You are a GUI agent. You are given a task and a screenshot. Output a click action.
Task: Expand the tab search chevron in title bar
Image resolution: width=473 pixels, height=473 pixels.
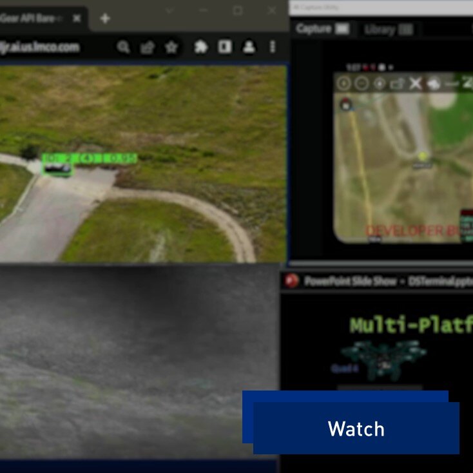[x=169, y=11]
